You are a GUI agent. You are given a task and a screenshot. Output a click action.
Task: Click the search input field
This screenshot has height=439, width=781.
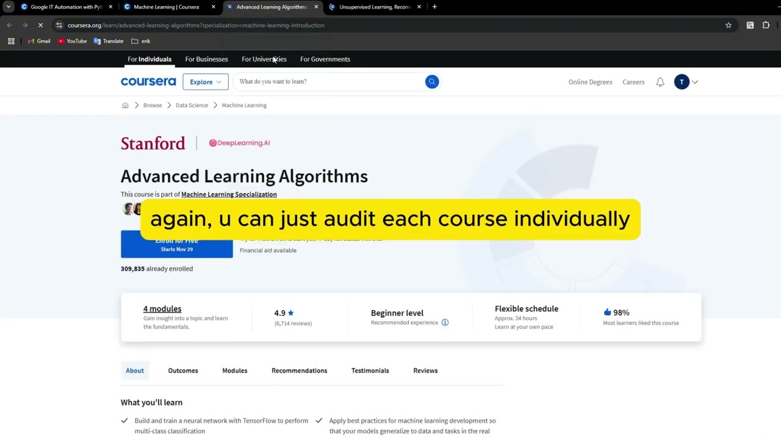(x=329, y=82)
